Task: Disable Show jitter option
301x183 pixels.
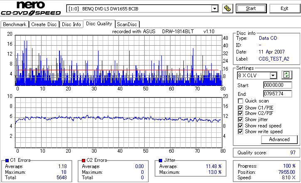Action: tap(240, 120)
